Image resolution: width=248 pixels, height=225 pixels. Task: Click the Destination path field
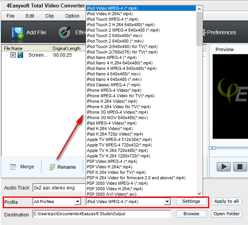tap(102, 214)
